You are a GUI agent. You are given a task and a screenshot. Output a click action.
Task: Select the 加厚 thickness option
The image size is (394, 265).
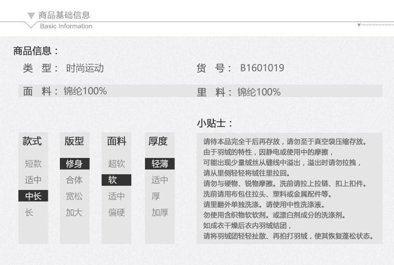coord(160,213)
